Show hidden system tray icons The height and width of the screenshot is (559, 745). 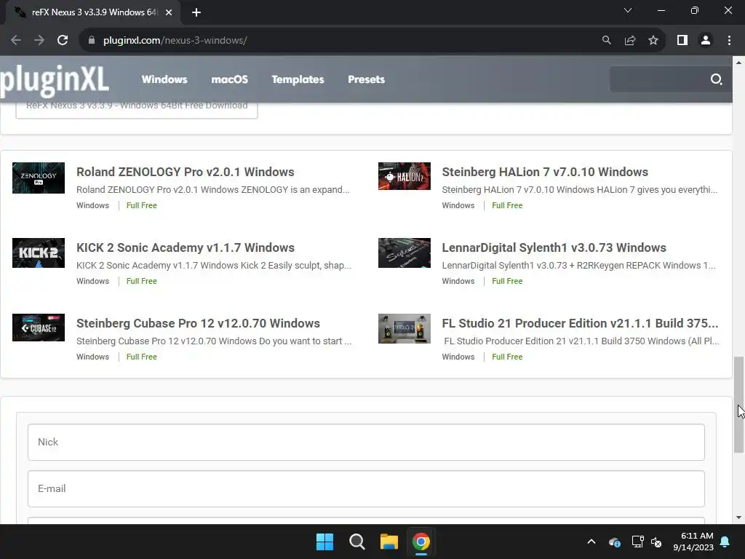591,542
